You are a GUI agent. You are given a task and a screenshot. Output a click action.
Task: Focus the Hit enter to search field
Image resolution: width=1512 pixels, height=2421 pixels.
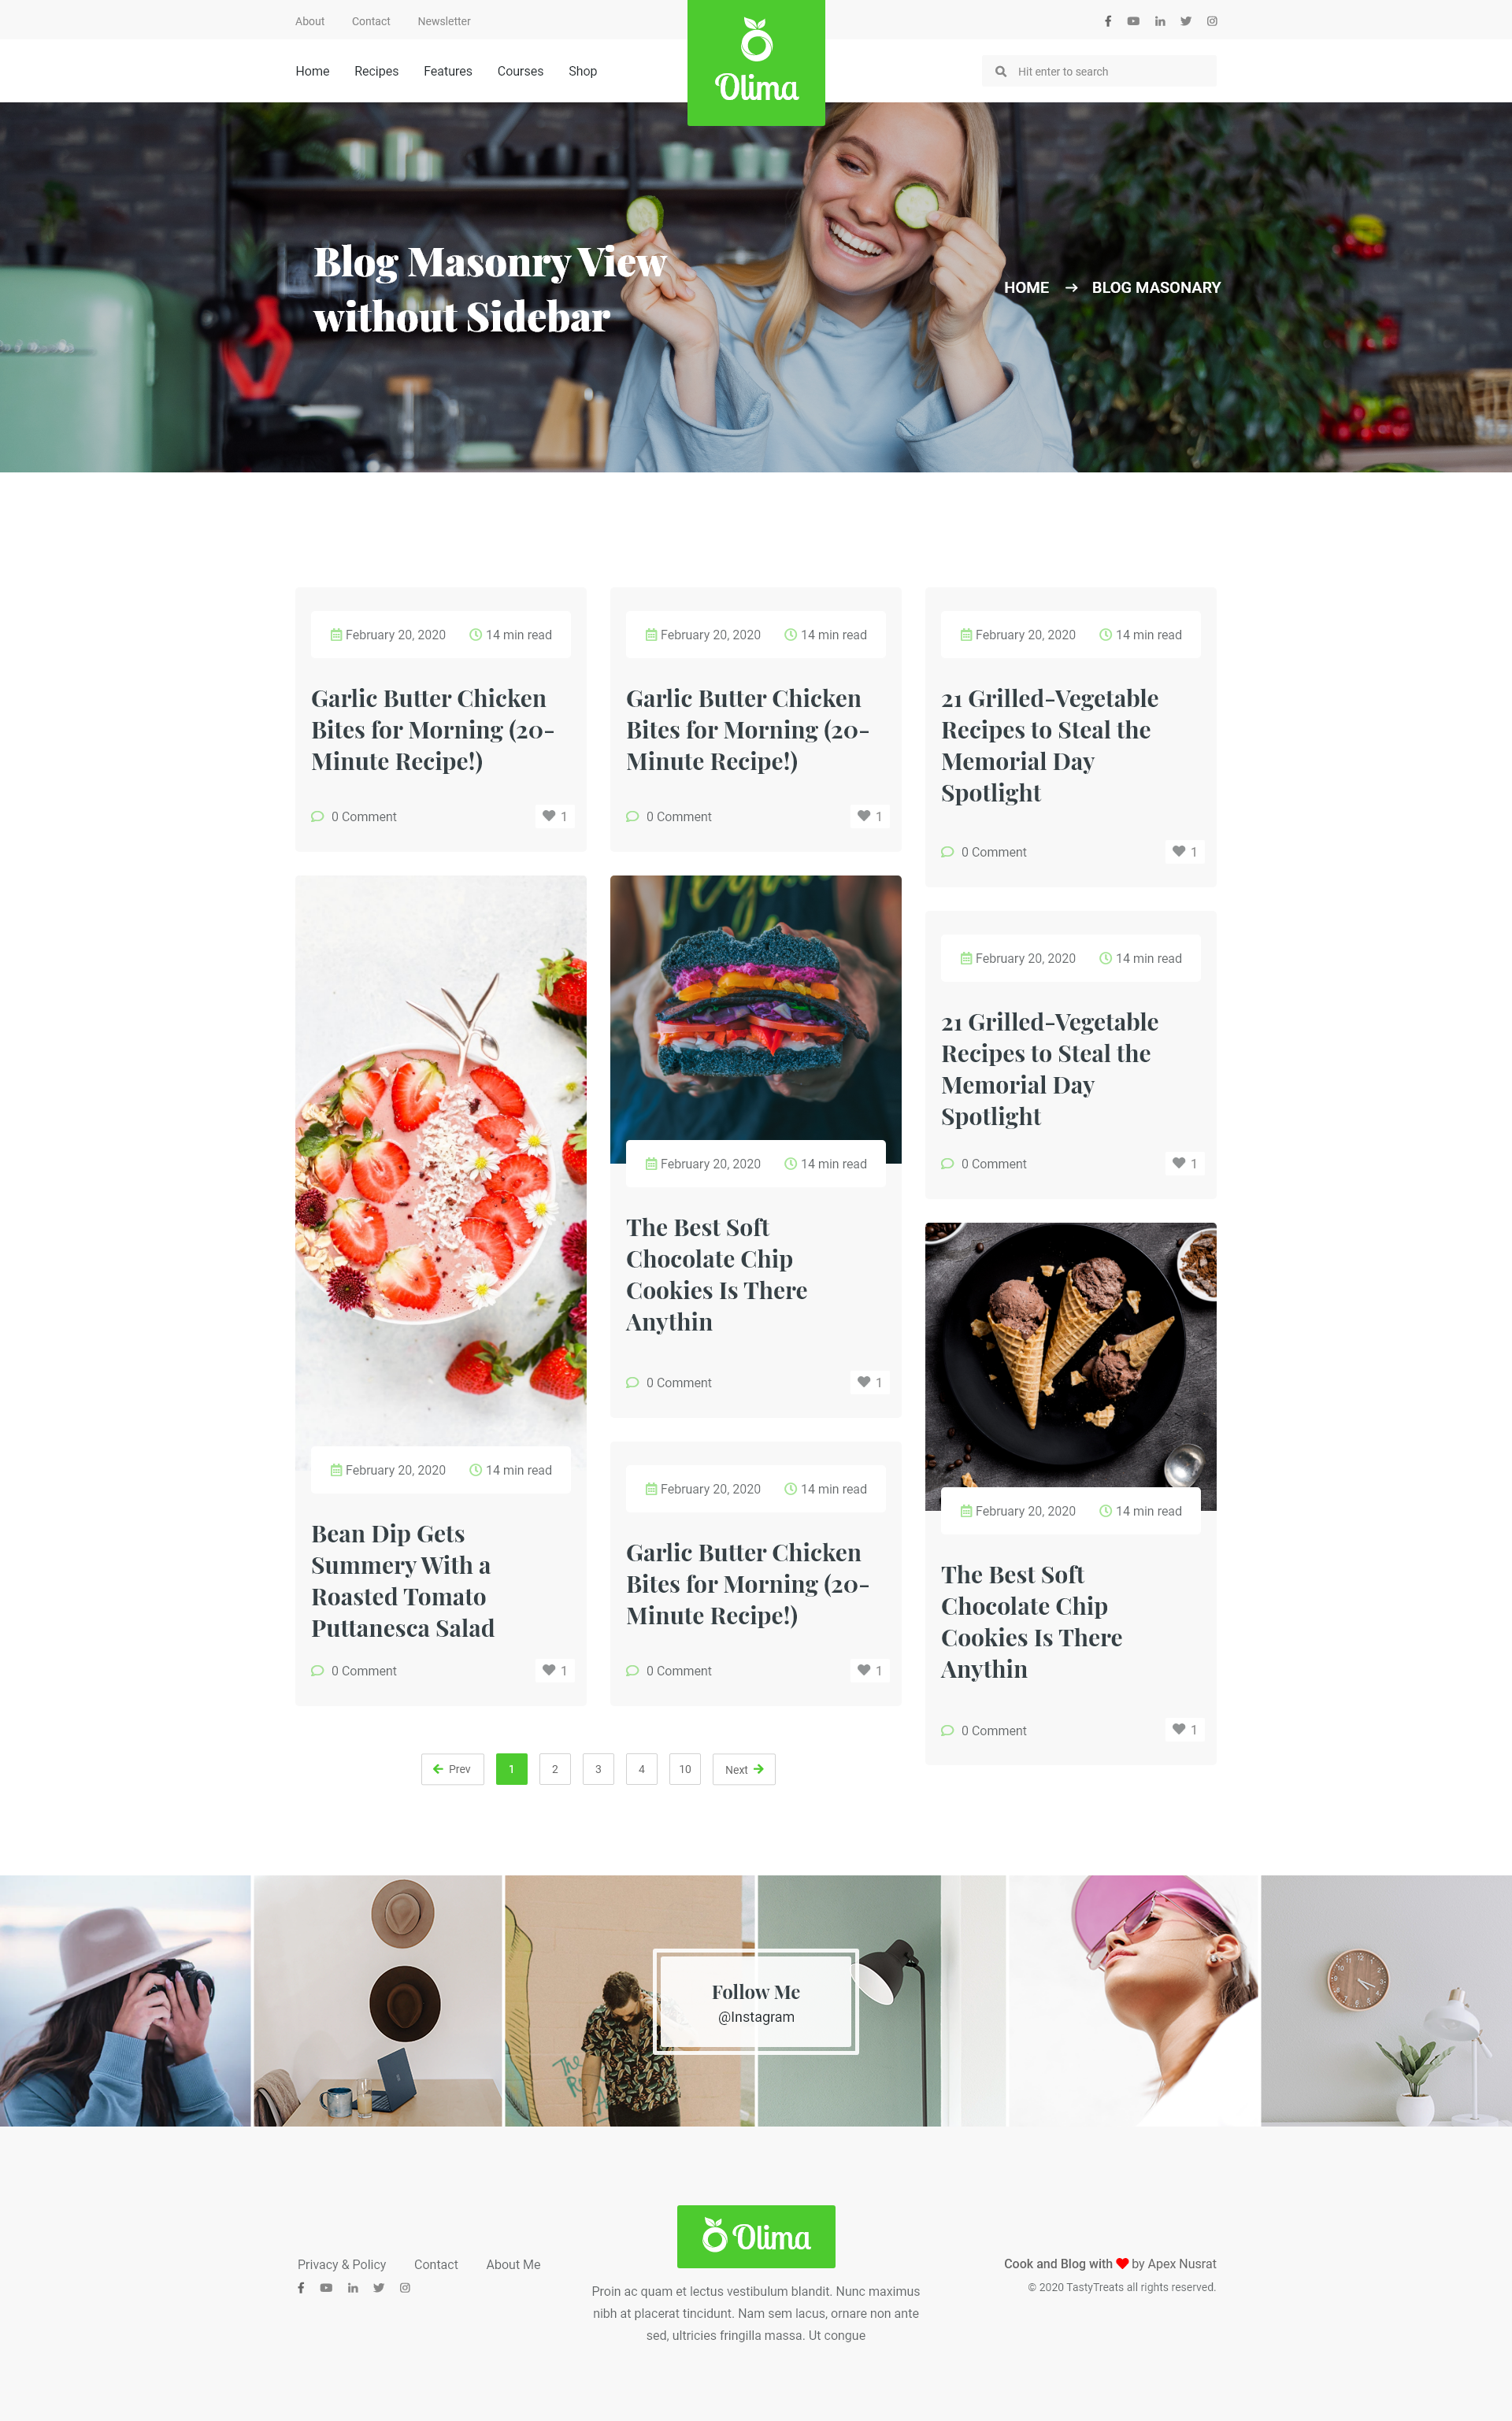point(1099,71)
